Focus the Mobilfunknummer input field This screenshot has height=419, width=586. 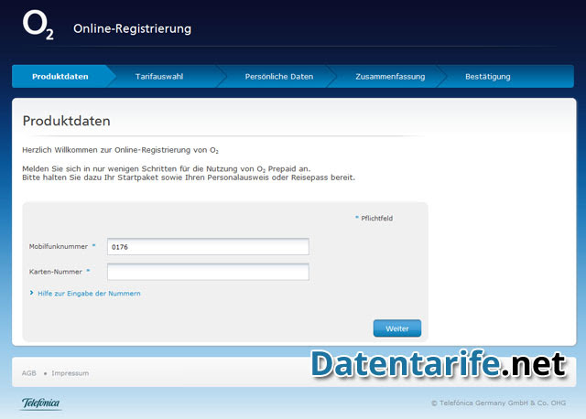pos(208,247)
